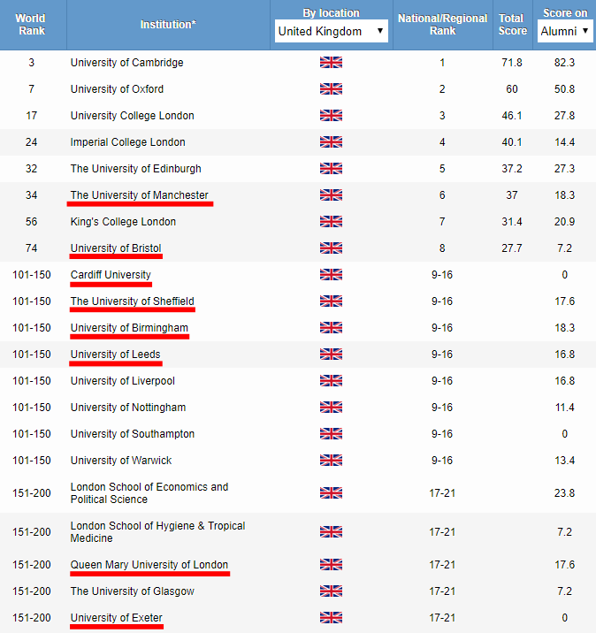Viewport: 596px width, 633px height.
Task: Click the UK flag in Oxford row
Action: [331, 88]
